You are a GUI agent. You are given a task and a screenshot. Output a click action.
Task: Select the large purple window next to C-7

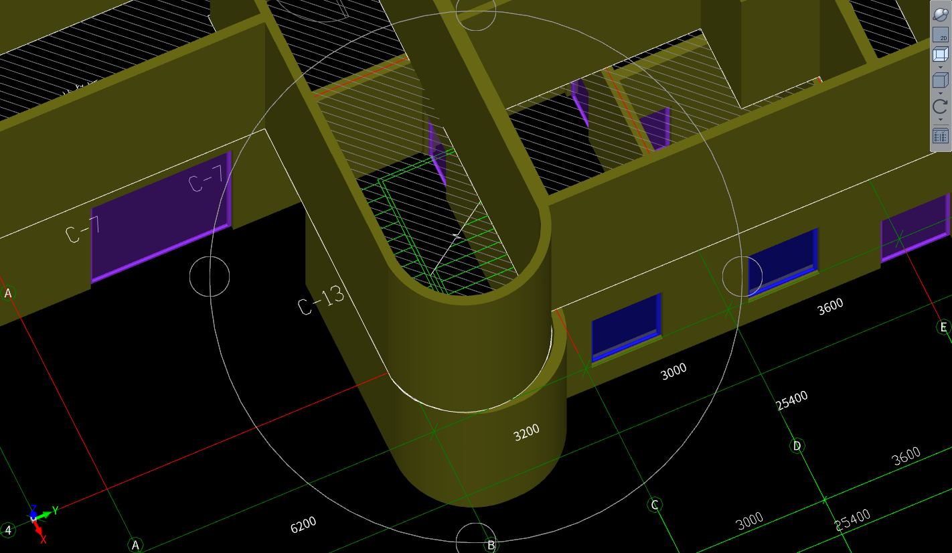tap(161, 218)
